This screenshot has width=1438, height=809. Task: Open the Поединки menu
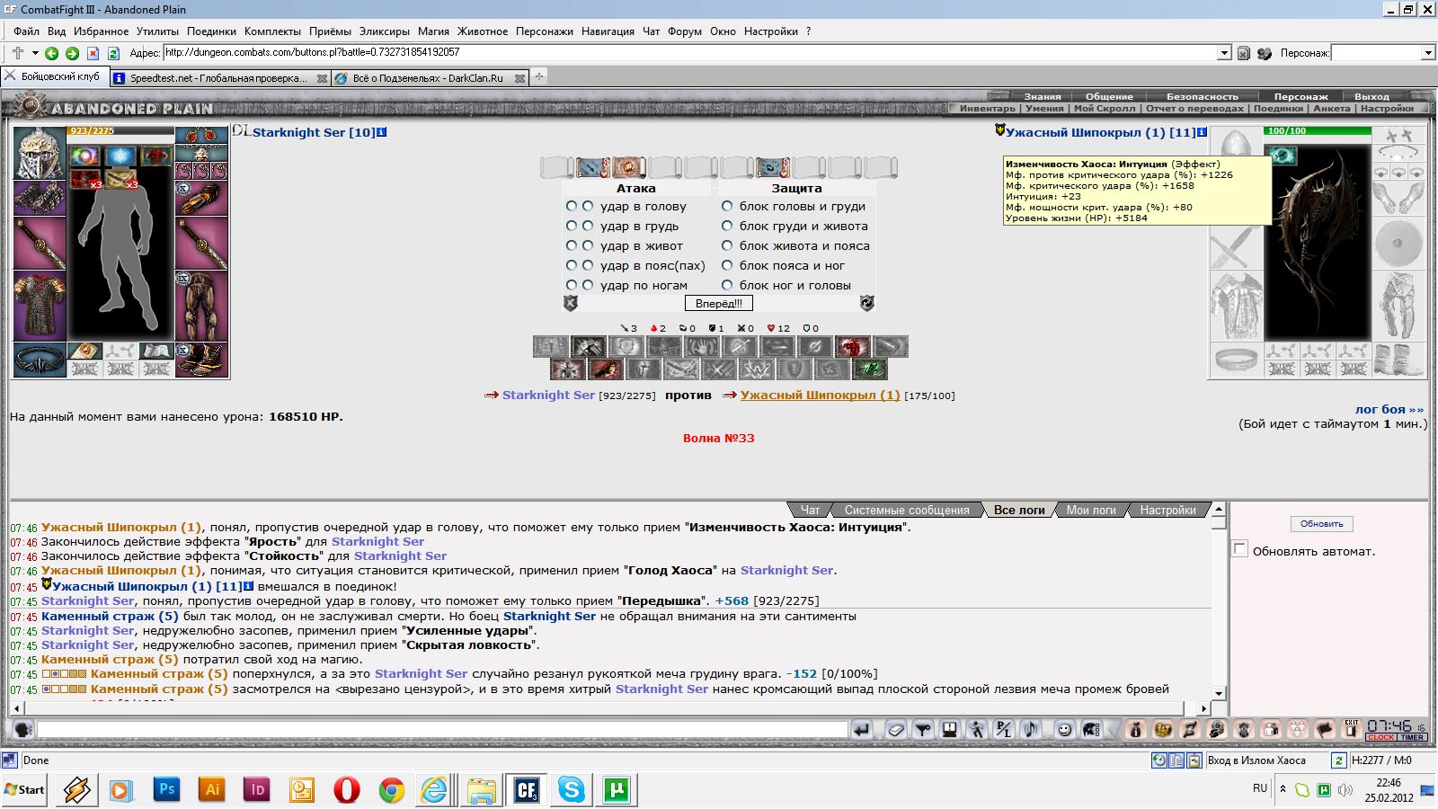point(212,31)
